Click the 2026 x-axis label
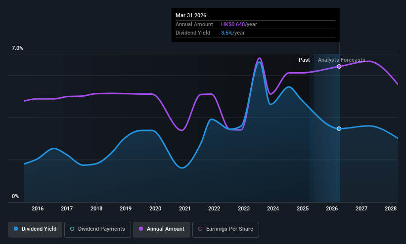 [332, 208]
